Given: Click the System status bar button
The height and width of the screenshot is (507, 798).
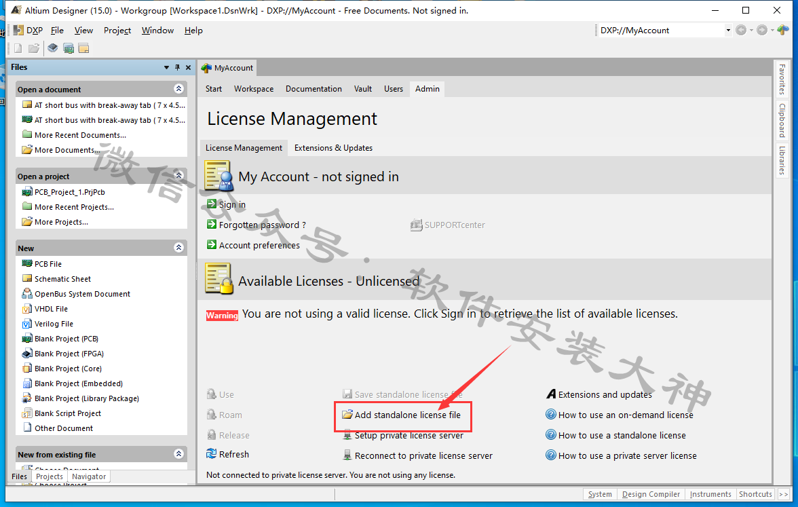Looking at the screenshot, I should point(600,494).
